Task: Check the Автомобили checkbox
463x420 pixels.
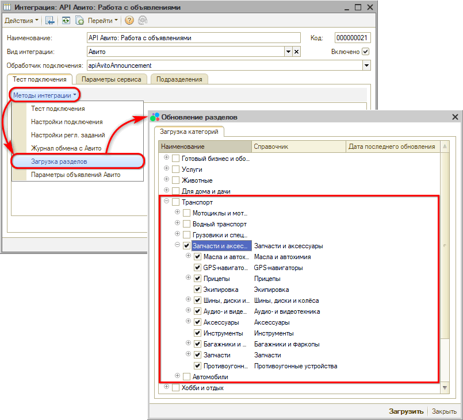Action: pos(186,377)
